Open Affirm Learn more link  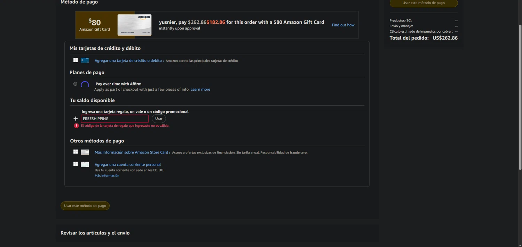click(x=200, y=89)
